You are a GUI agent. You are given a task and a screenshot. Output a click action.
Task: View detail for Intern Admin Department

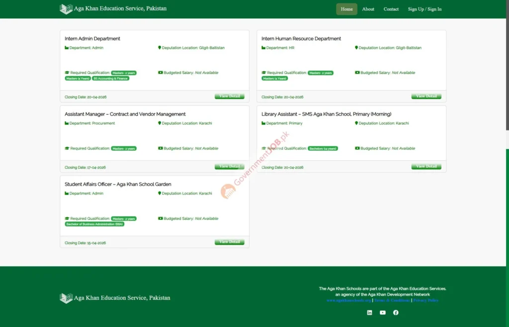pos(229,96)
